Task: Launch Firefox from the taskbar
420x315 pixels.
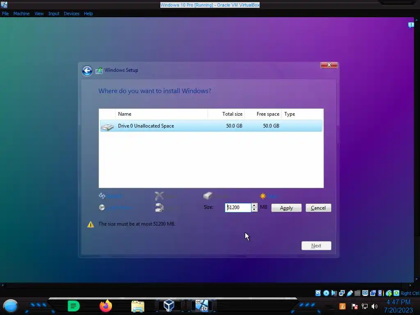Action: point(106,306)
